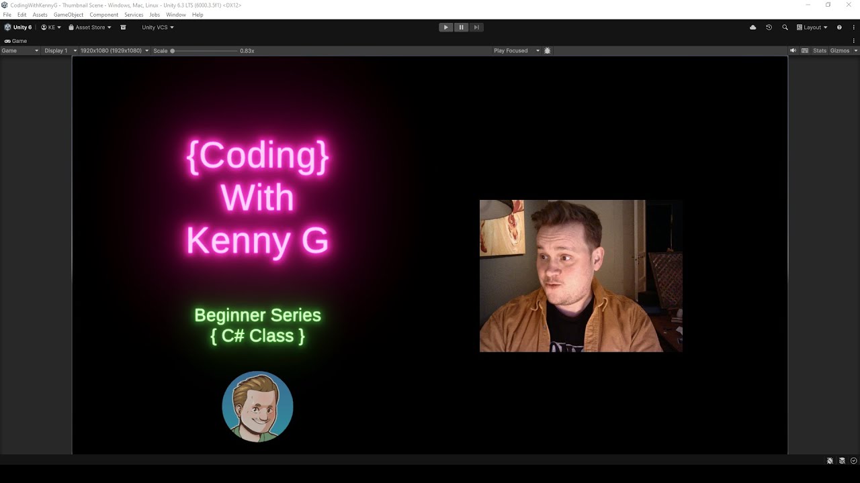Click the Unity 6 logo button
Screen dimensions: 860x483
click(18, 28)
